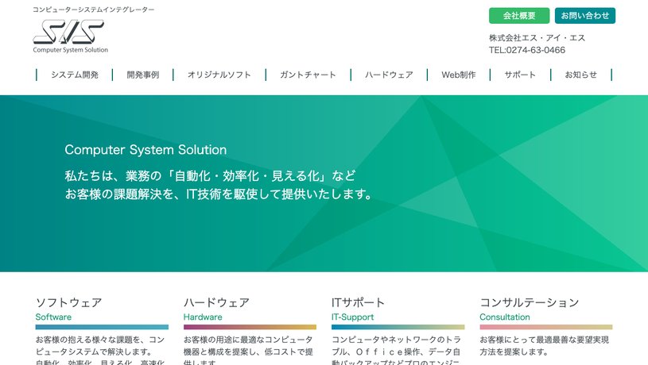Select the オリジナルソフト menu item

click(x=219, y=75)
